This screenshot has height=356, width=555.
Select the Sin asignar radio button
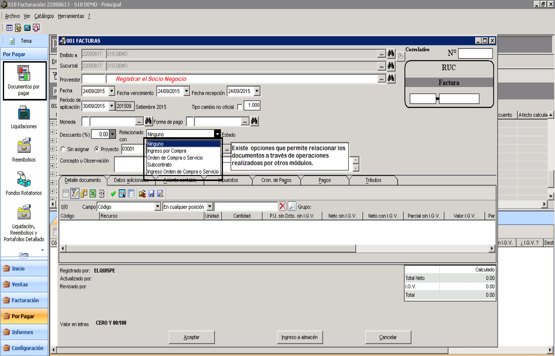pos(63,149)
